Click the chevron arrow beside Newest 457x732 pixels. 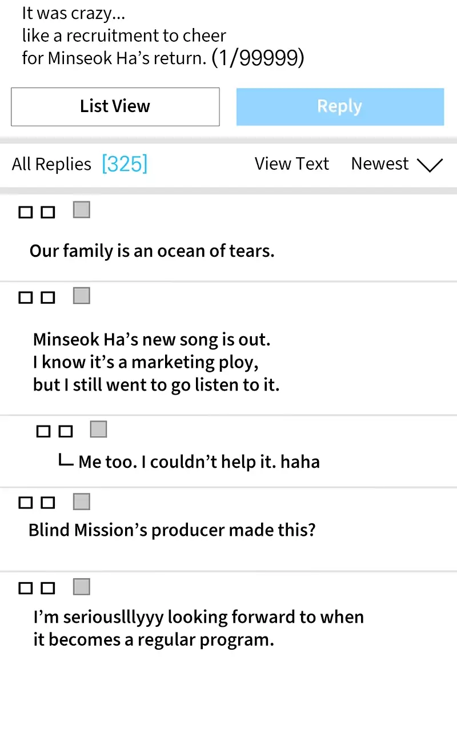430,165
